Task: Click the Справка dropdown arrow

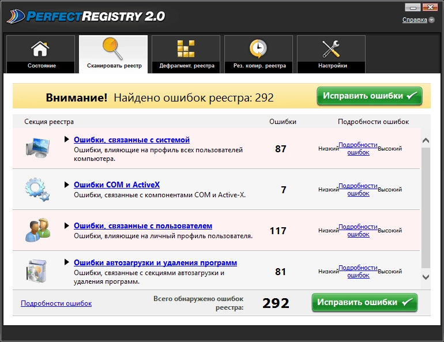Action: pos(431,20)
